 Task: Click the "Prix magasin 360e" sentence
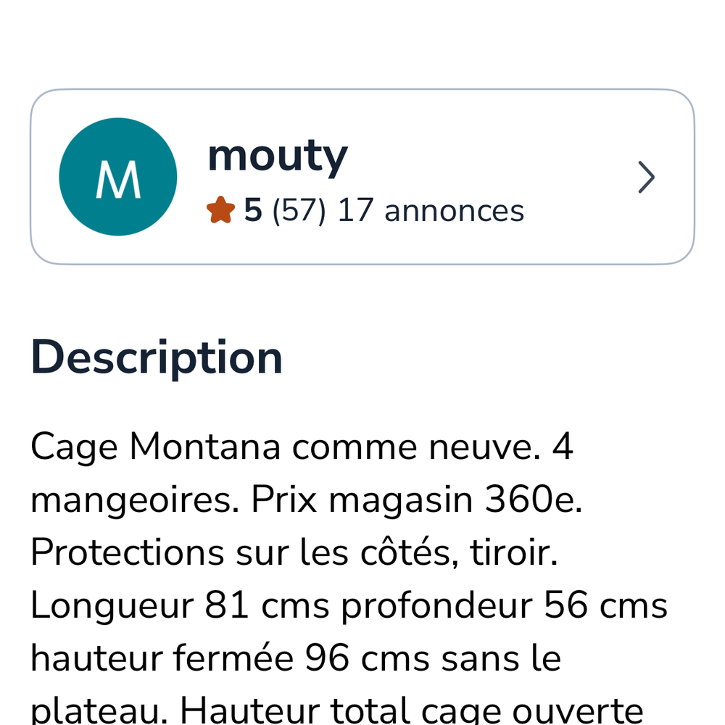pyautogui.click(x=417, y=500)
